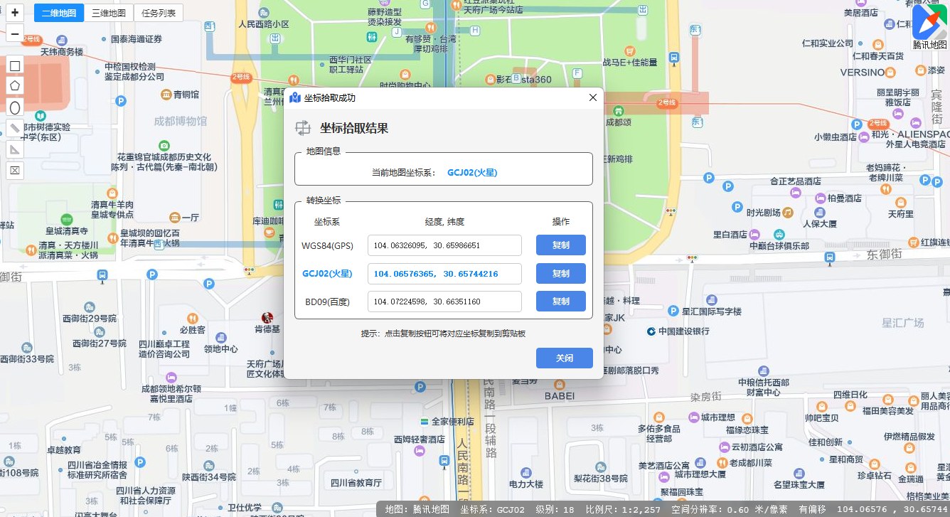
Task: Click the 青铜馆 museum marker
Action: pyautogui.click(x=166, y=94)
